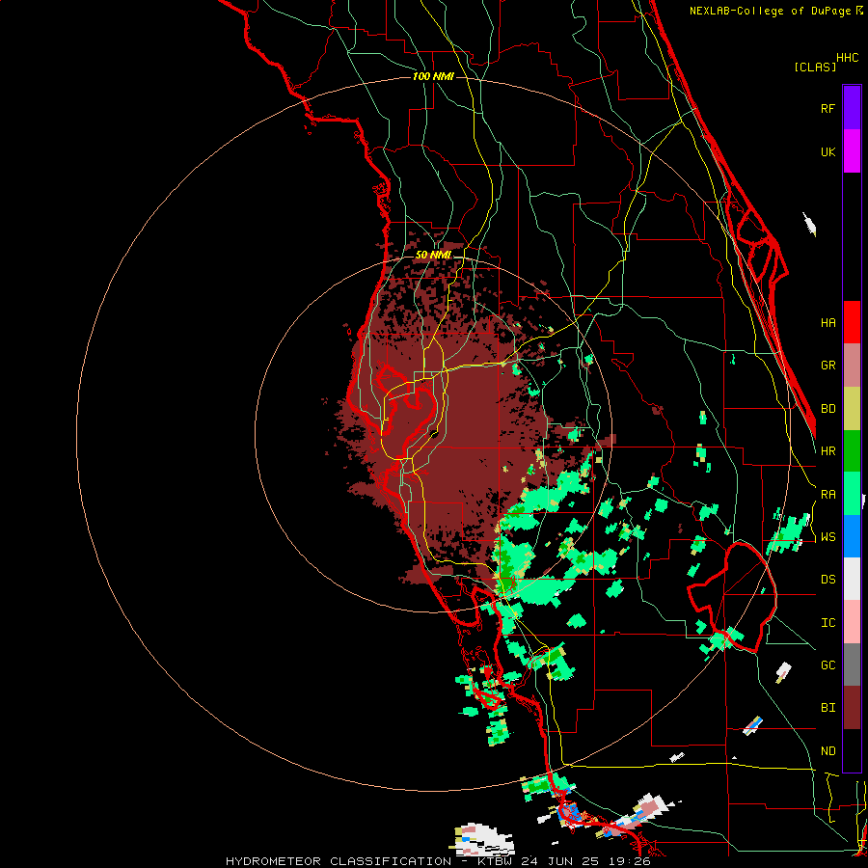Click the 'GC' legend label
Viewport: 868px width, 868px height.
pos(827,665)
